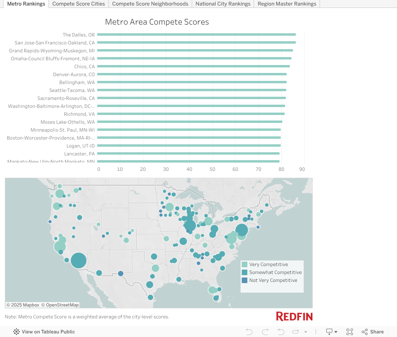Image resolution: width=397 pixels, height=337 pixels.
Task: Toggle Very Competitive legend filter
Action: [x=268, y=264]
